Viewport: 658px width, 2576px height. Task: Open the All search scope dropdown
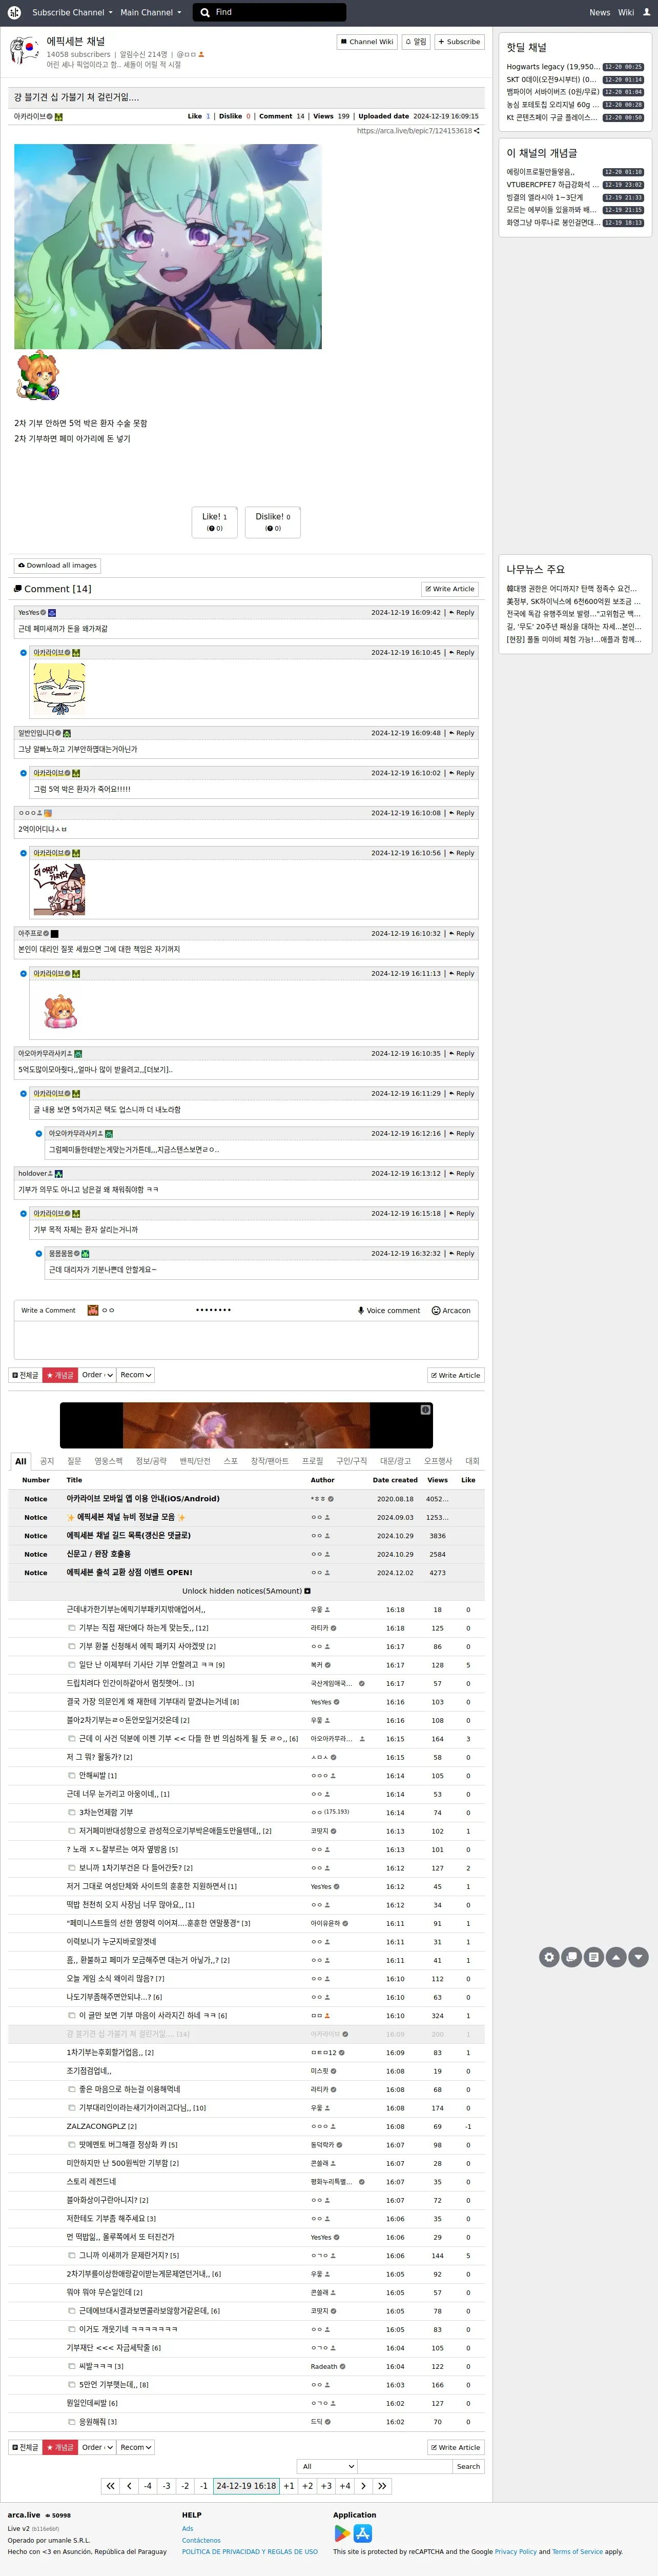click(x=328, y=2467)
